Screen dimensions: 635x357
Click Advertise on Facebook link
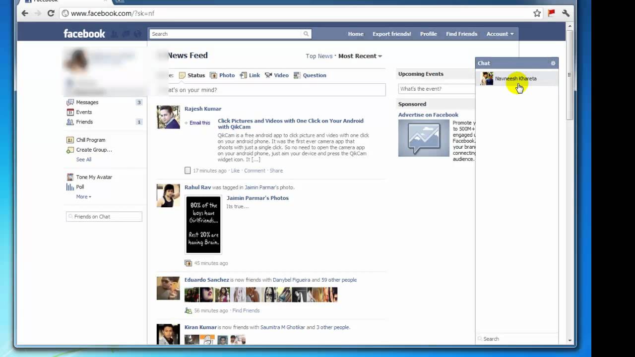coord(428,115)
